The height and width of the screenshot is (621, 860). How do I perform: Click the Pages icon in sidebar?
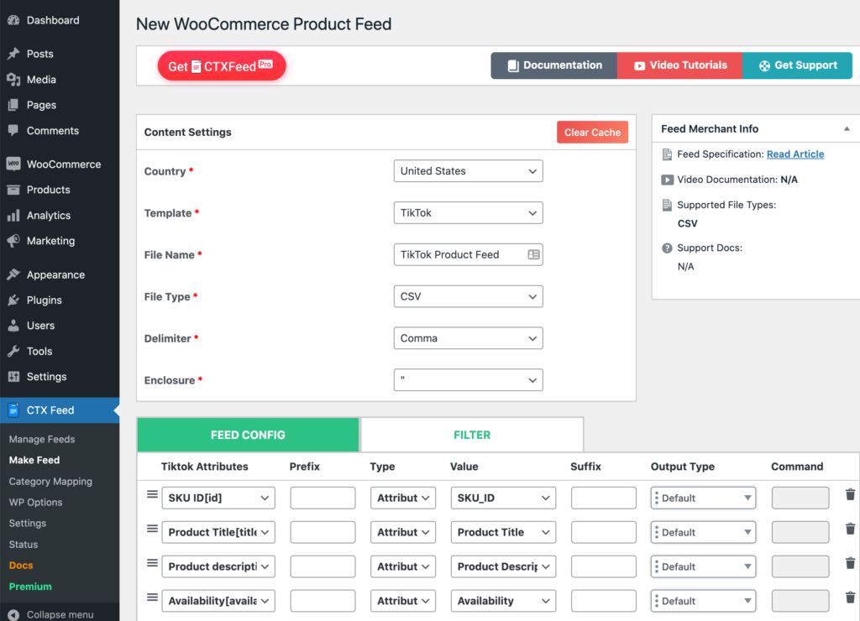[13, 105]
